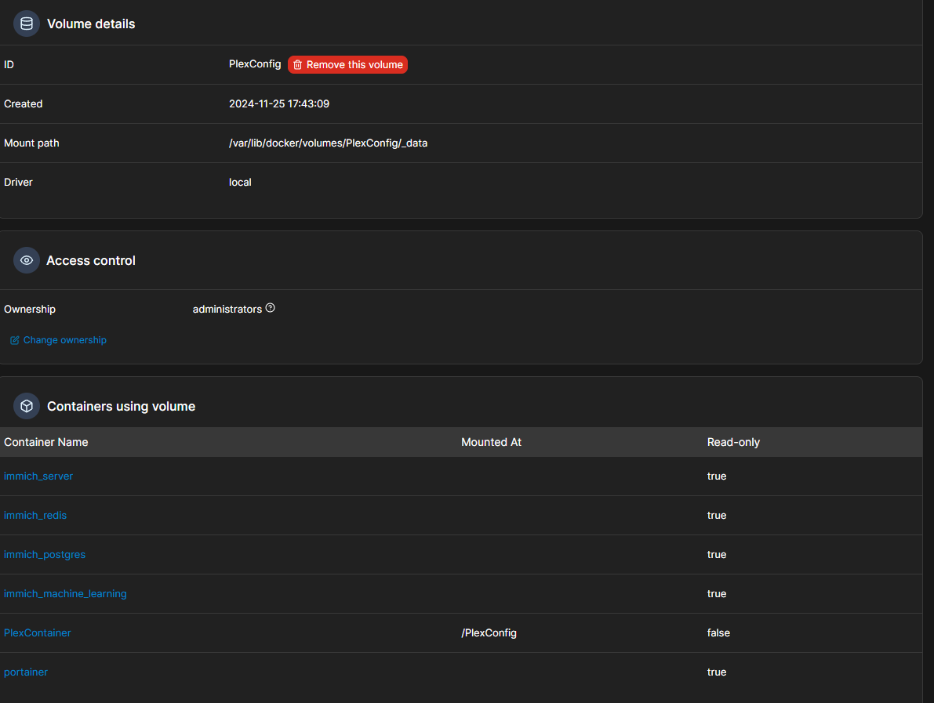Click the ownership help question-mark icon
The width and height of the screenshot is (934, 703).
(271, 308)
